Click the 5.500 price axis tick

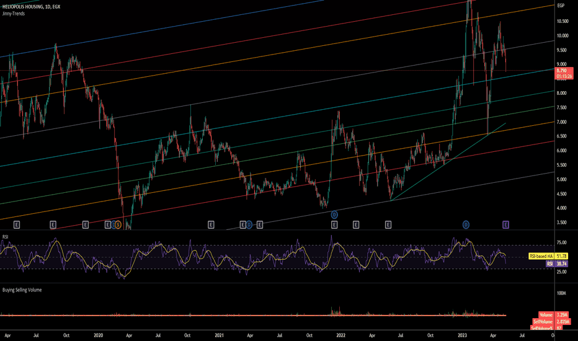coord(562,165)
